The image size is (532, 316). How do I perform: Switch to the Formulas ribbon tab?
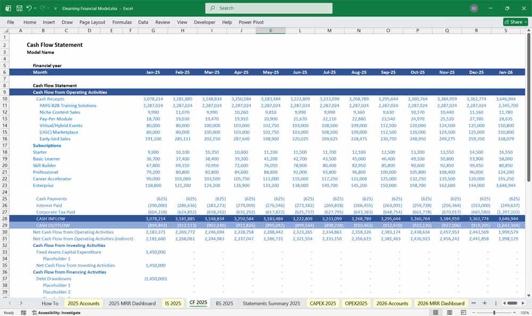(122, 22)
